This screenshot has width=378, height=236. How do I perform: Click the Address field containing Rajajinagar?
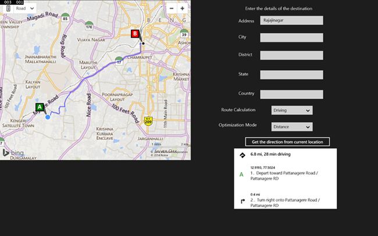pos(291,20)
